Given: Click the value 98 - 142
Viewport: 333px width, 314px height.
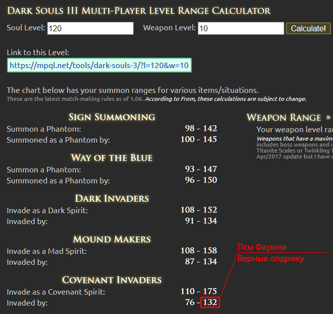Looking at the screenshot, I should tap(201, 128).
